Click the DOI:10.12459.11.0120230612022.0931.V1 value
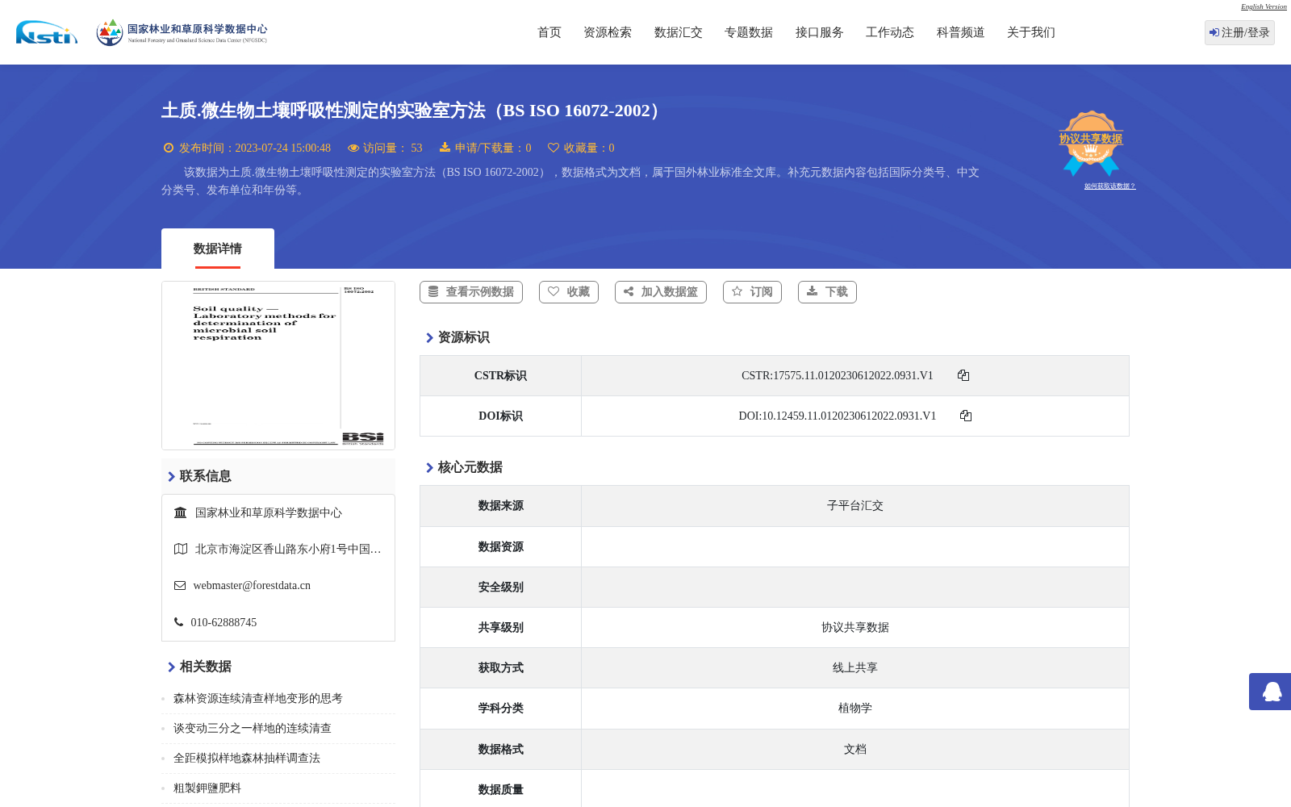1291x807 pixels. pos(838,416)
